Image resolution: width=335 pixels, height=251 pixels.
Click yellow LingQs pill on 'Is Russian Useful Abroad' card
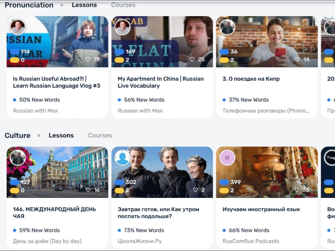pos(14,60)
